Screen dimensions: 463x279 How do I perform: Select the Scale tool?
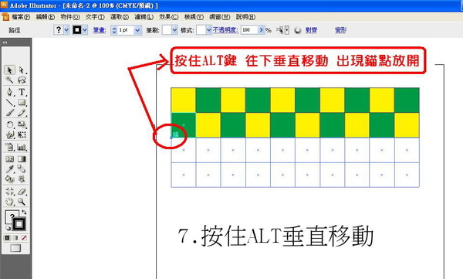pyautogui.click(x=22, y=124)
